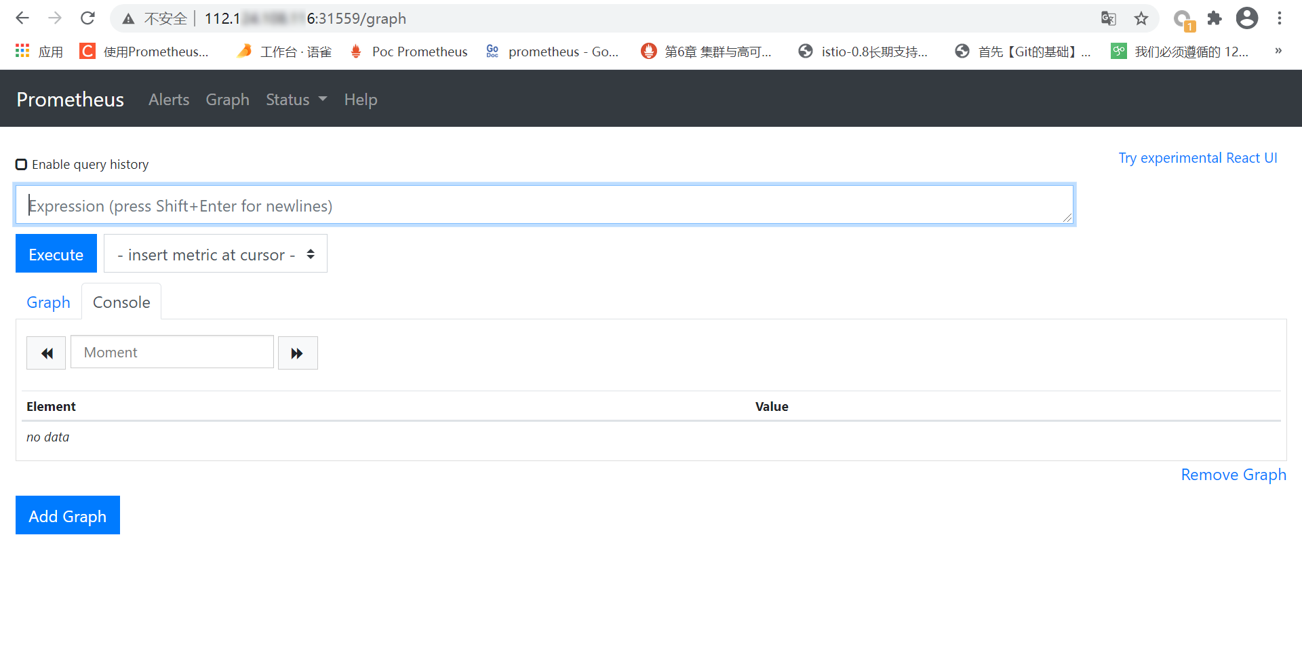
Task: Bookmark this page with star icon
Action: click(1141, 18)
